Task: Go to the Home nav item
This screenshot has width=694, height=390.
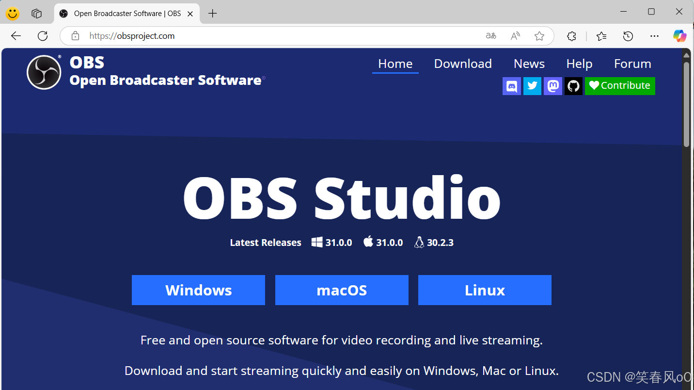Action: pyautogui.click(x=395, y=64)
